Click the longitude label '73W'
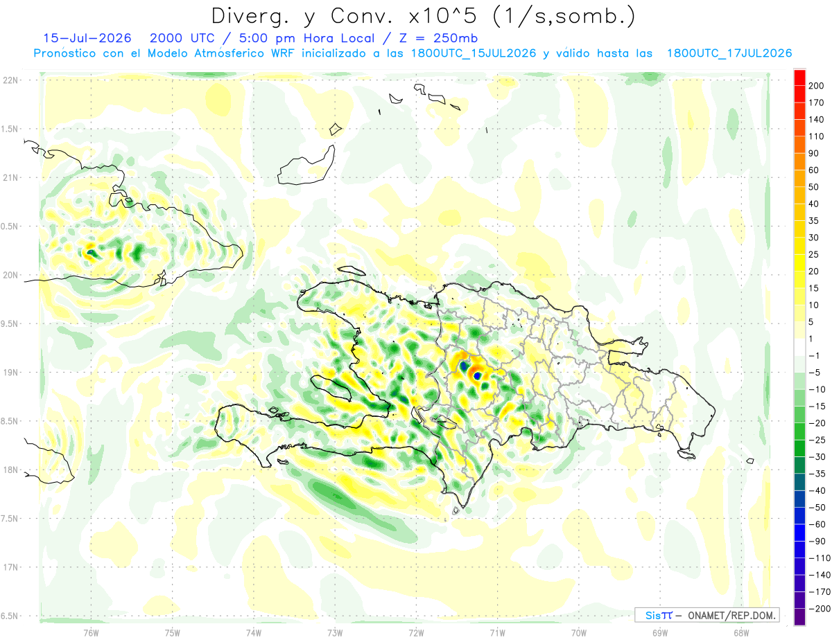The image size is (832, 642). coord(335,632)
